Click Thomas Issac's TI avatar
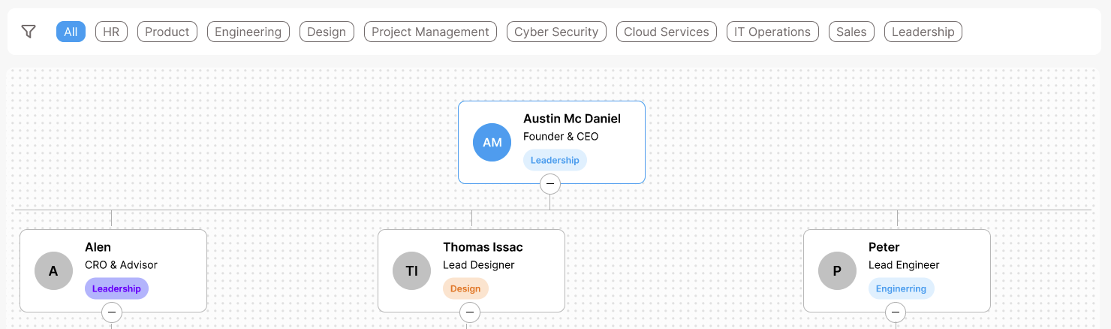 411,270
